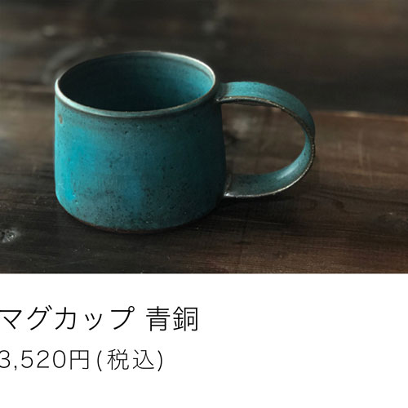Select the 3,520円(税込) price text

pos(82,360)
